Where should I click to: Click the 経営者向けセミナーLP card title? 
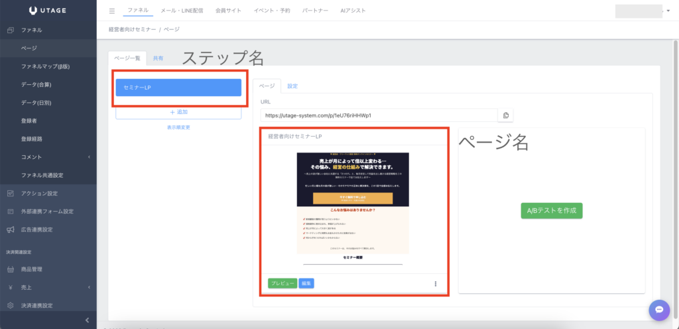click(x=295, y=137)
